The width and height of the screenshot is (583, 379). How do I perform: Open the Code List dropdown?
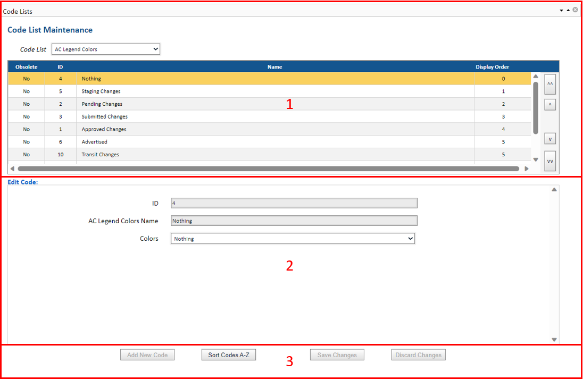(106, 49)
